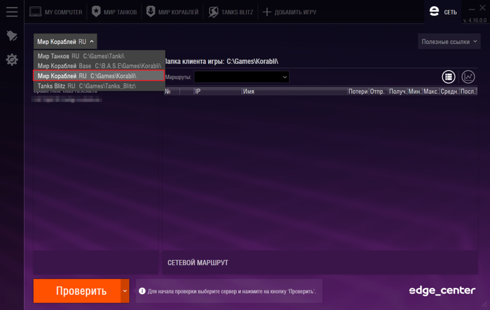The width and height of the screenshot is (490, 310).
Task: Click the Макс. column header
Action: [x=431, y=91]
